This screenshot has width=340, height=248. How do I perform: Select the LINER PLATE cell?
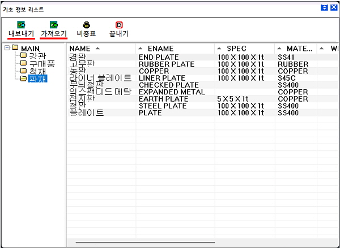tap(162, 78)
